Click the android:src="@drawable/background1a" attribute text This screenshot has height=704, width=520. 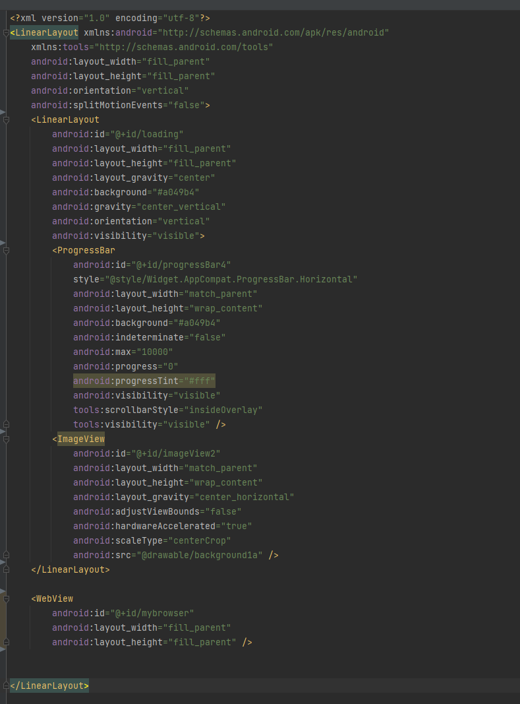coord(168,555)
